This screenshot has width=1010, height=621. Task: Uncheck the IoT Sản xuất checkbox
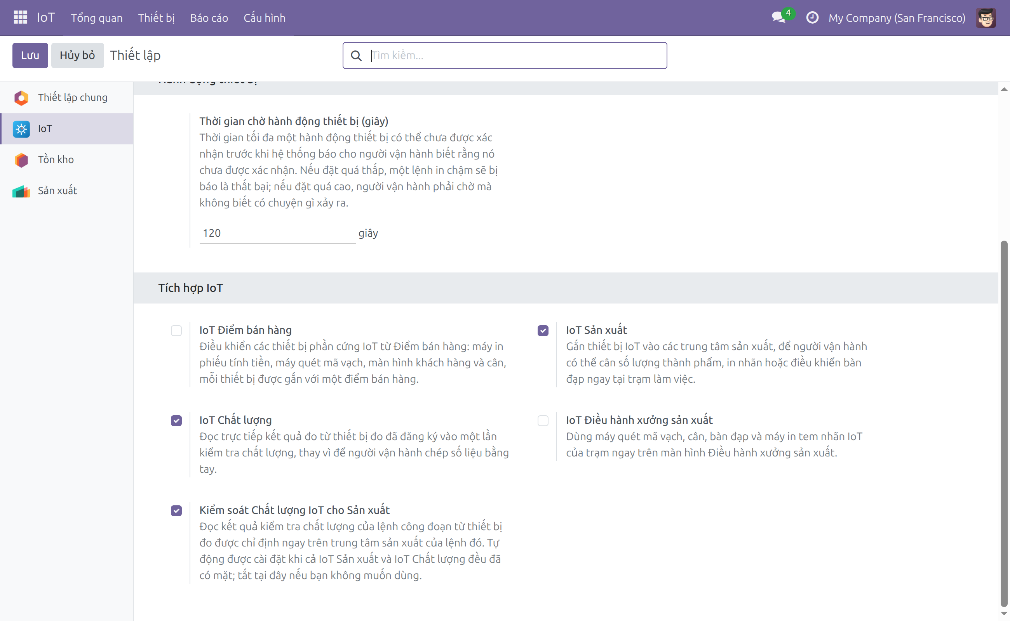(543, 331)
